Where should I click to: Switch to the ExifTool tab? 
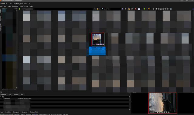pyautogui.click(x=16, y=94)
